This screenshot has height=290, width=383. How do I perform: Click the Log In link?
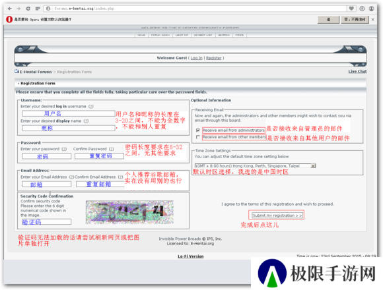pos(196,58)
